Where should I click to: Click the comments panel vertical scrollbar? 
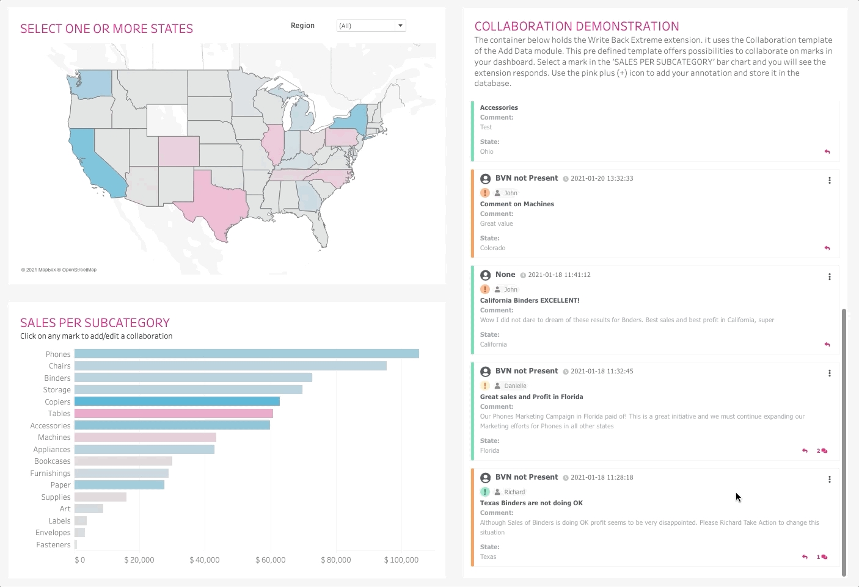point(844,439)
